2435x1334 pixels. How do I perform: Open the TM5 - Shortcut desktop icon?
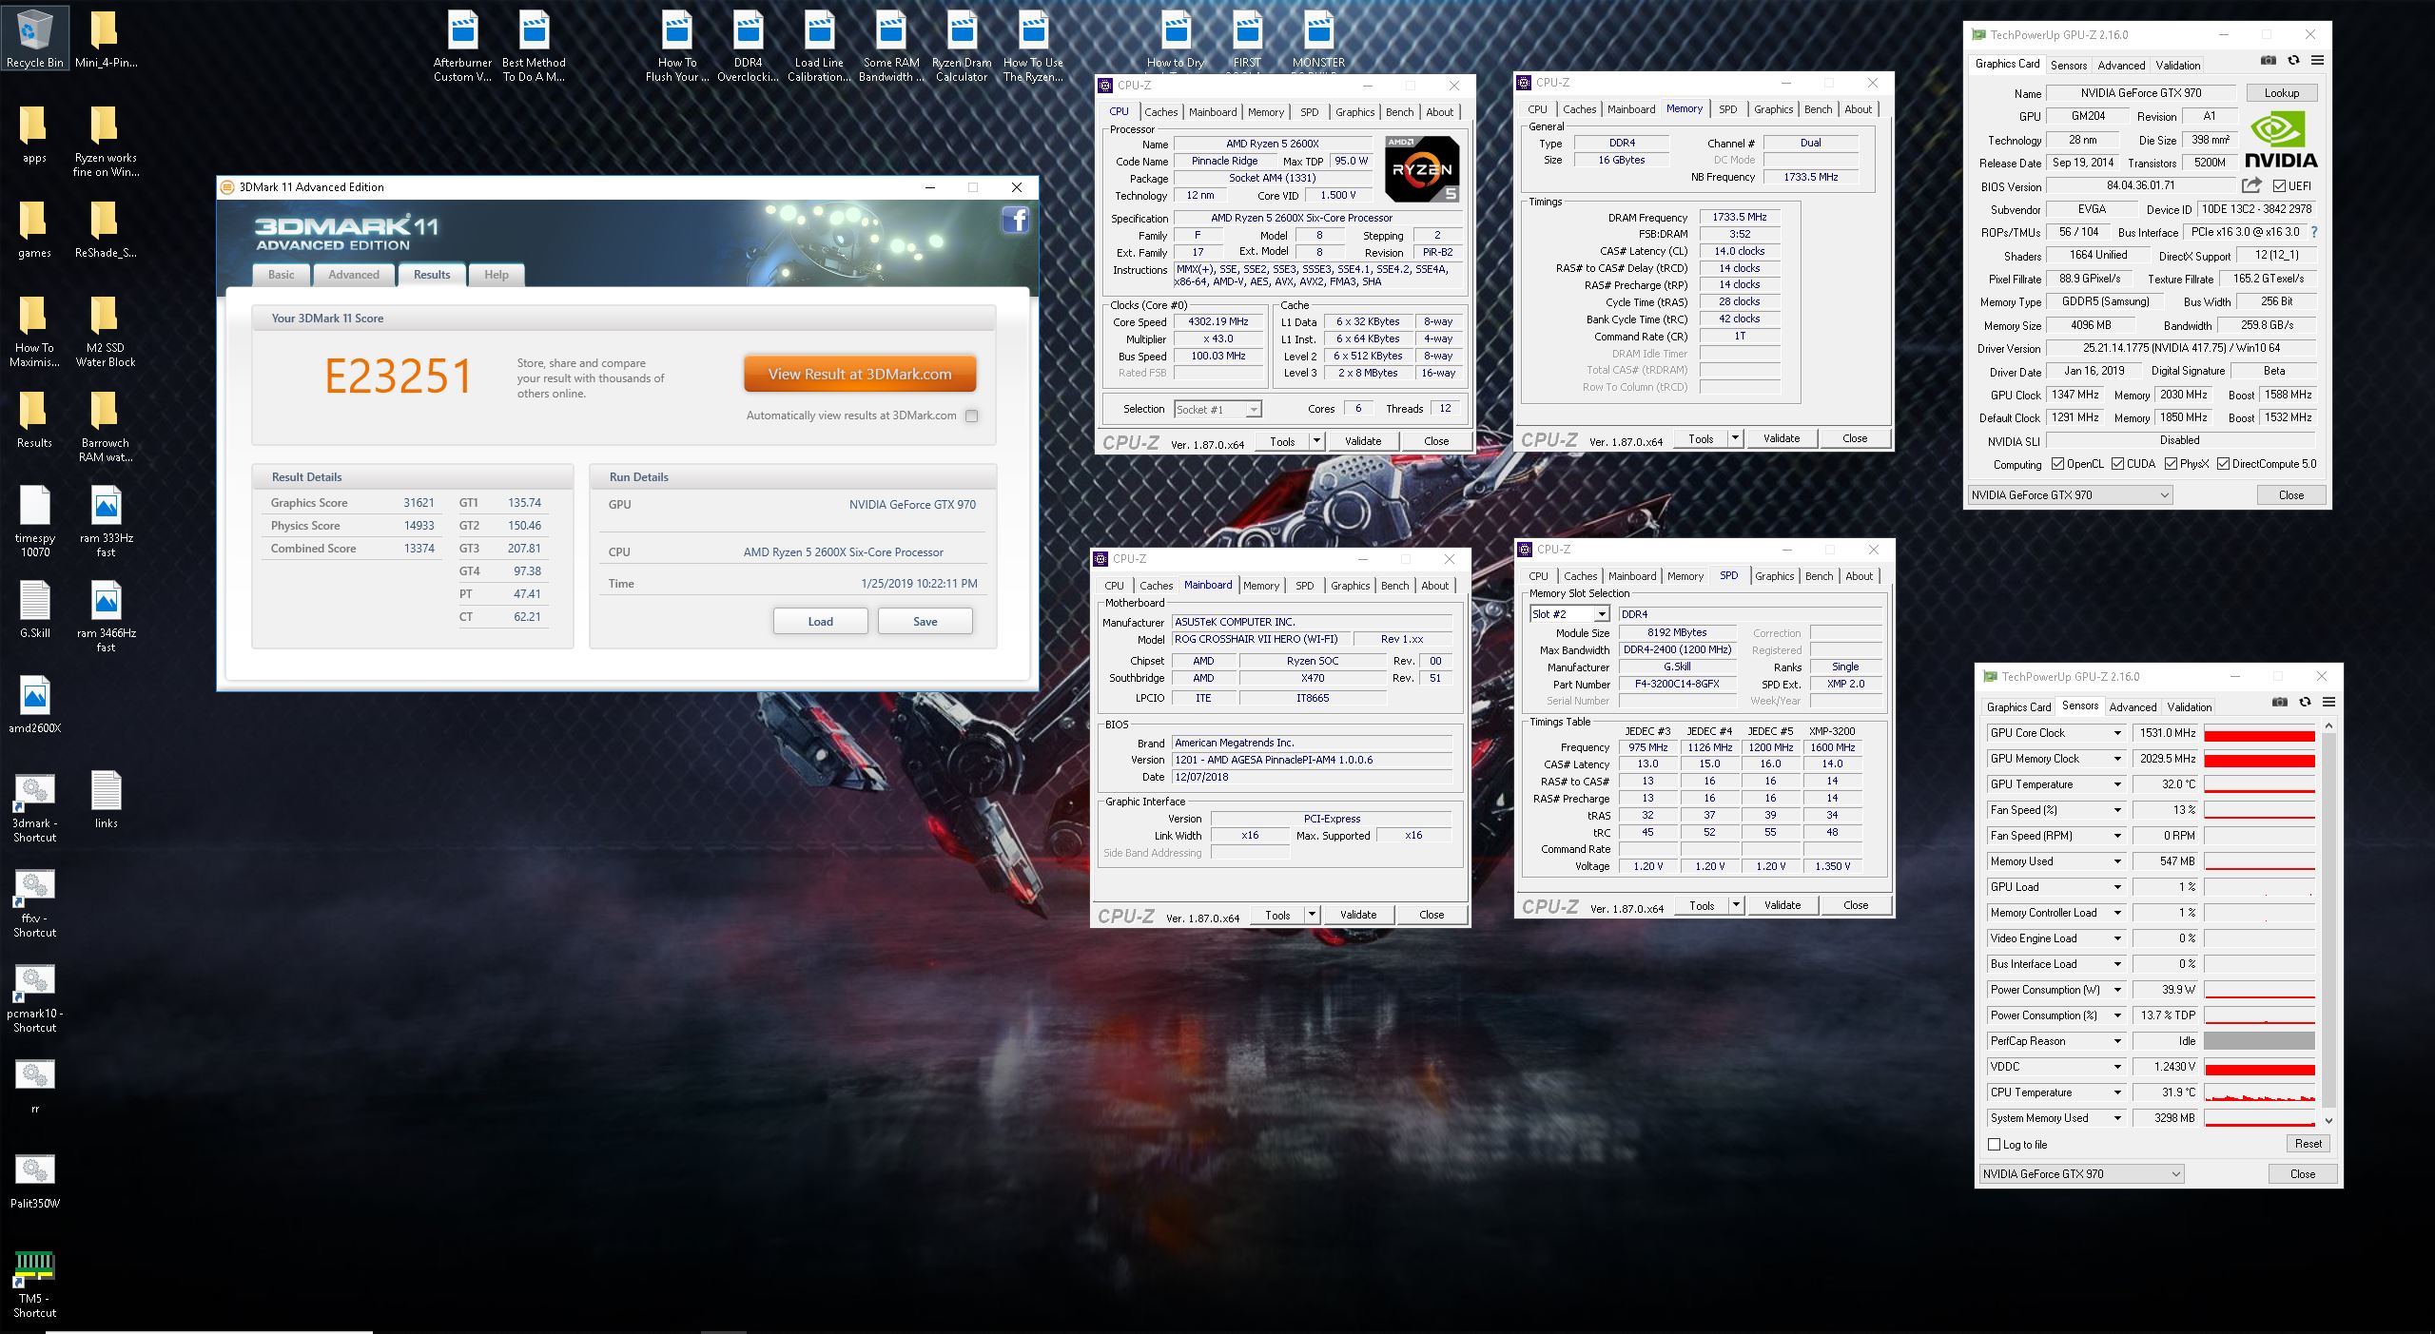click(35, 1284)
